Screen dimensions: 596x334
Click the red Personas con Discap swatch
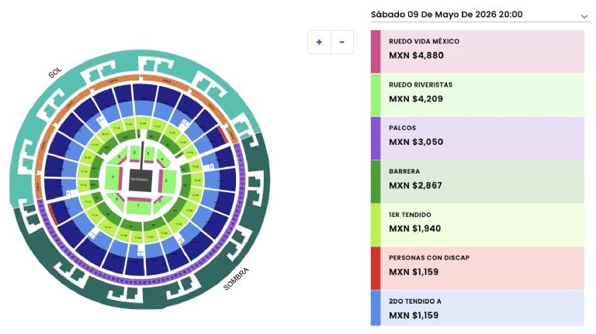pyautogui.click(x=376, y=268)
